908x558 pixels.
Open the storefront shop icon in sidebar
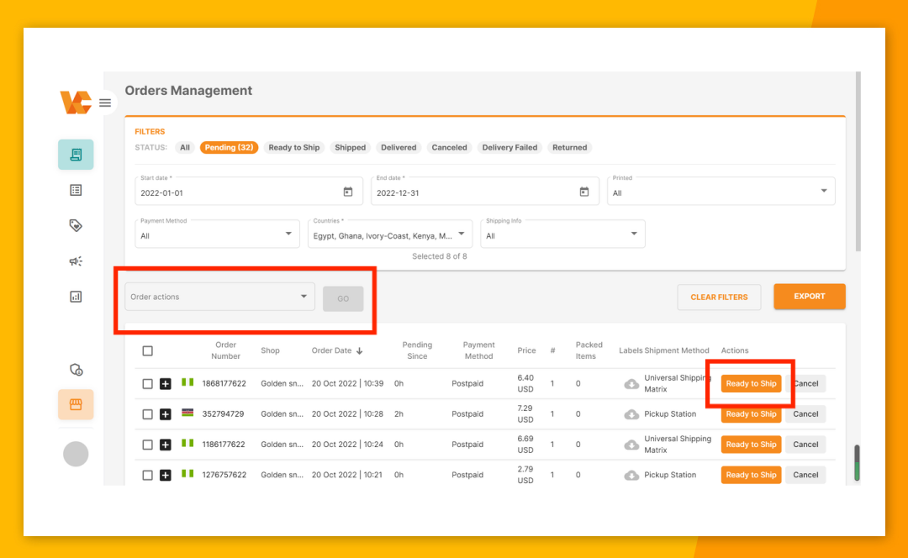76,404
